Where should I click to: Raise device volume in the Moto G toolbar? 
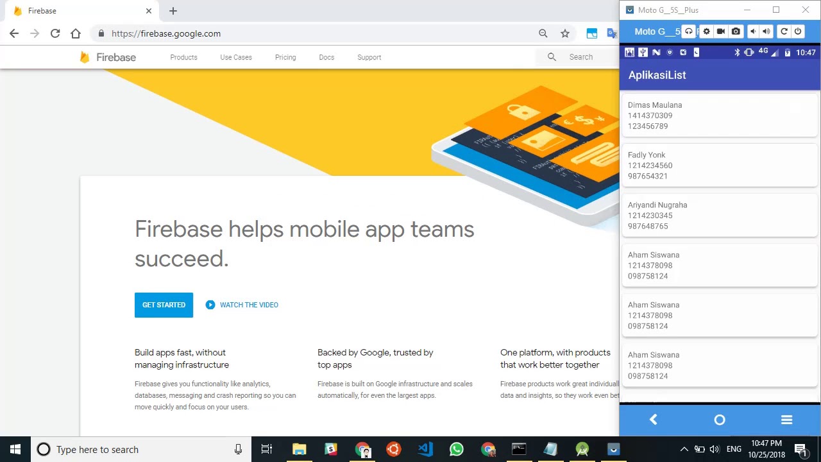coord(766,31)
